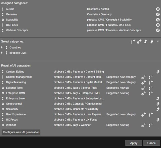Viewport: 161px width, 148px height.
Task: Add User Experience as new category
Action: pyautogui.click(x=151, y=114)
